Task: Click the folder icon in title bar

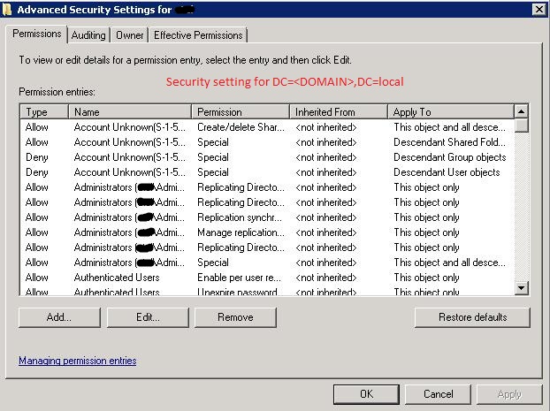Action: tap(9, 9)
